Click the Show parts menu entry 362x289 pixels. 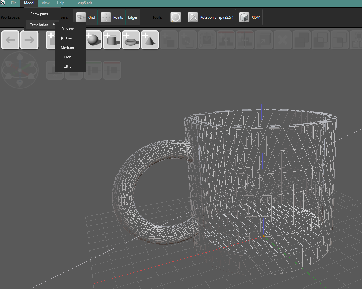point(39,14)
